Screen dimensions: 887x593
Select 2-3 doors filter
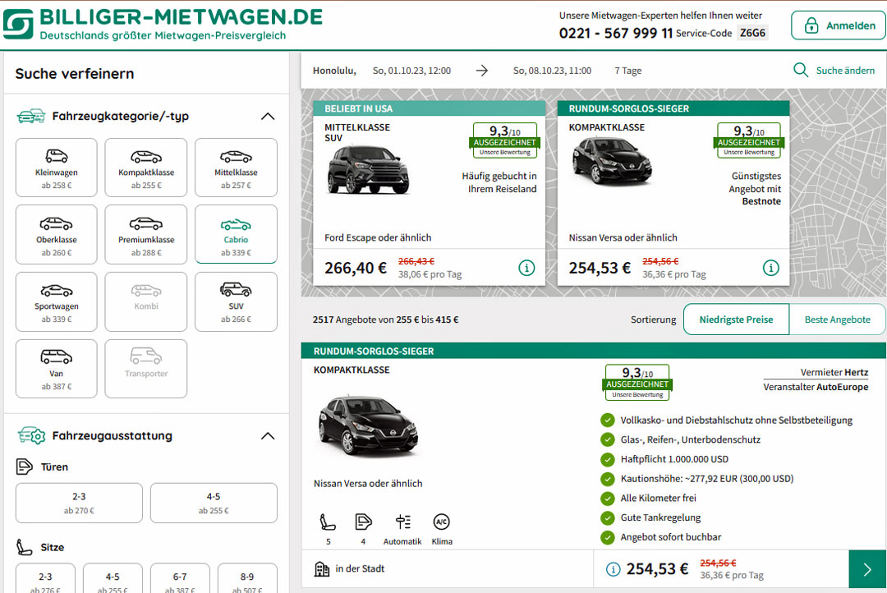pos(79,503)
